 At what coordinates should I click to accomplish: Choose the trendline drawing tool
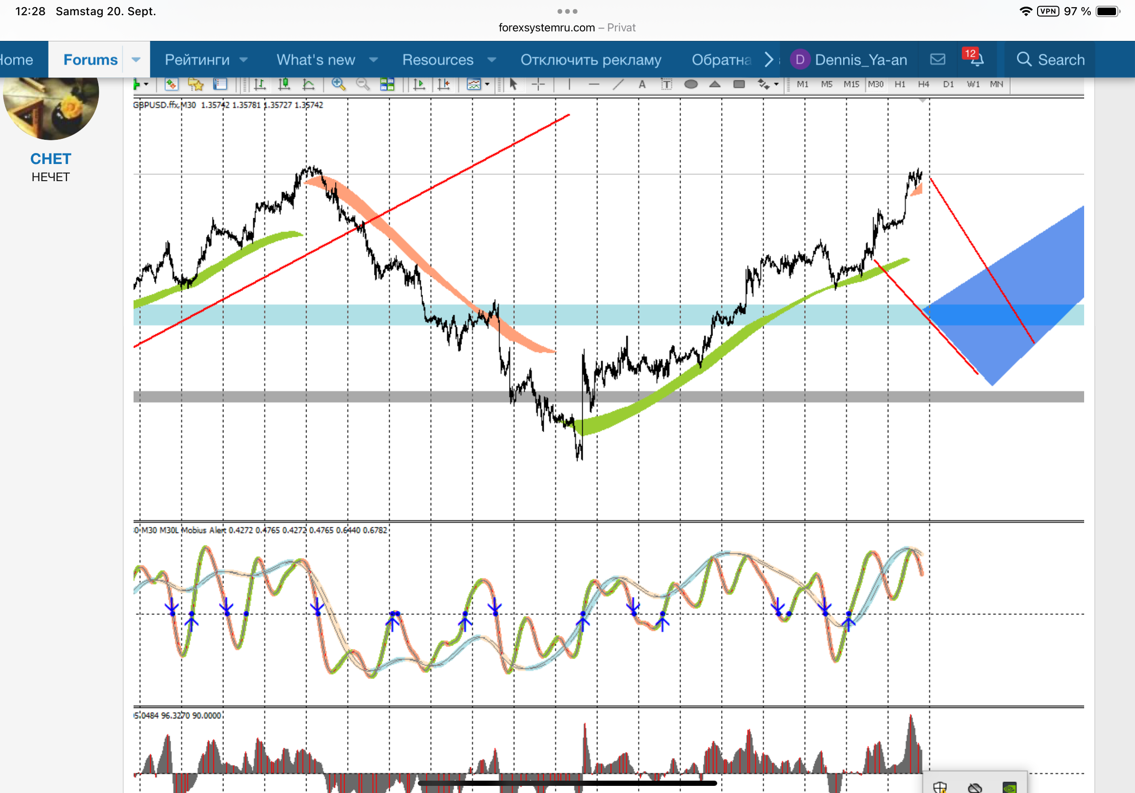coord(618,85)
